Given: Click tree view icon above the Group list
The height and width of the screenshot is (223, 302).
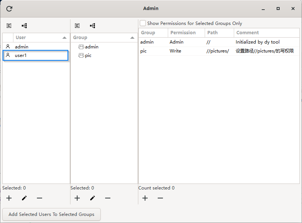Looking at the screenshot, I should [92, 26].
